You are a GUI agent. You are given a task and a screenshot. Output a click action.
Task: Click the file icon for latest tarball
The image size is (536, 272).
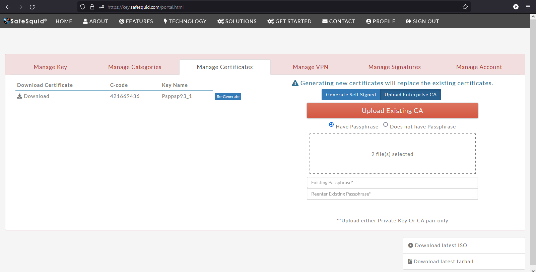(x=410, y=262)
